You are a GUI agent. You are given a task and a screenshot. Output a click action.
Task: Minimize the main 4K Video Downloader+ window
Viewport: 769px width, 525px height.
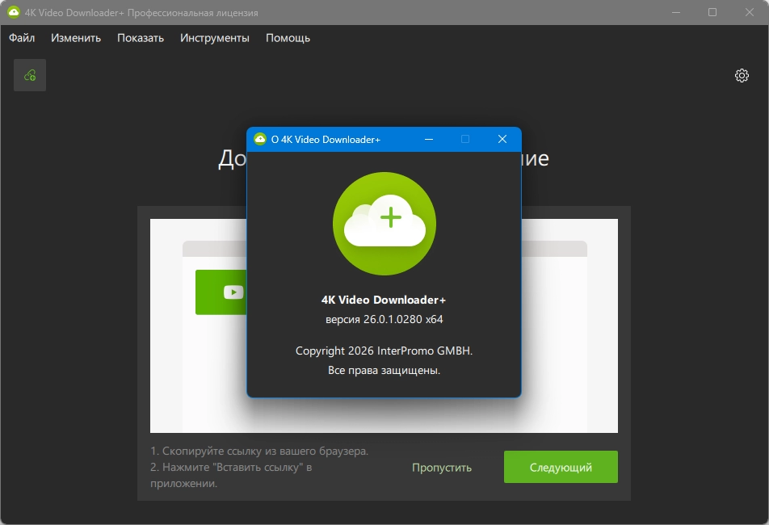(x=676, y=12)
